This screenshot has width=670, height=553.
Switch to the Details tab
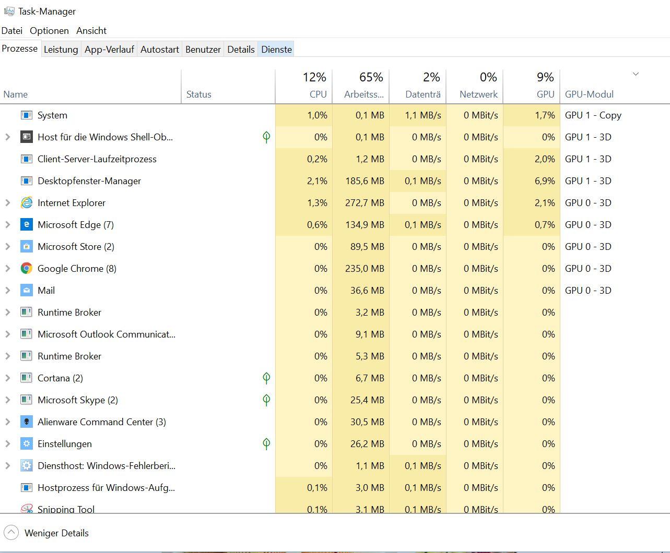coord(241,50)
